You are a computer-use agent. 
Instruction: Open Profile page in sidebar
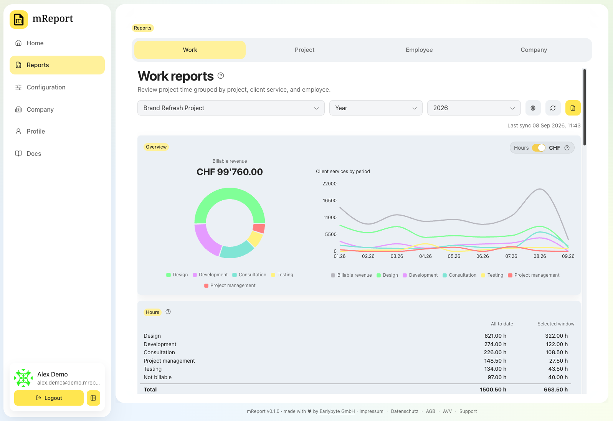pos(57,131)
